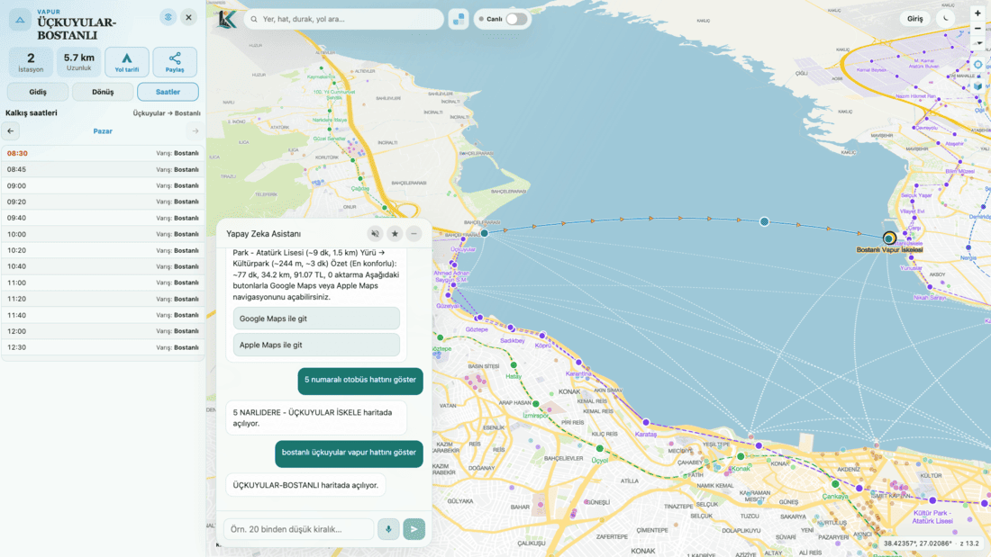The image size is (991, 557).
Task: Open the 3D buildings cube icon
Action: pyautogui.click(x=977, y=85)
